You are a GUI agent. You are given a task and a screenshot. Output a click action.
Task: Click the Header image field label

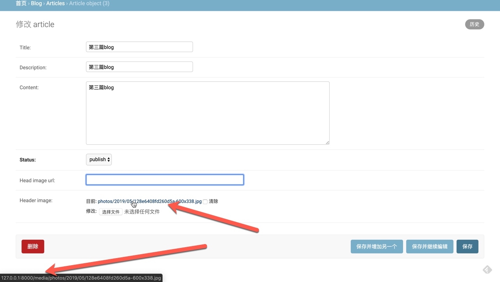36,201
